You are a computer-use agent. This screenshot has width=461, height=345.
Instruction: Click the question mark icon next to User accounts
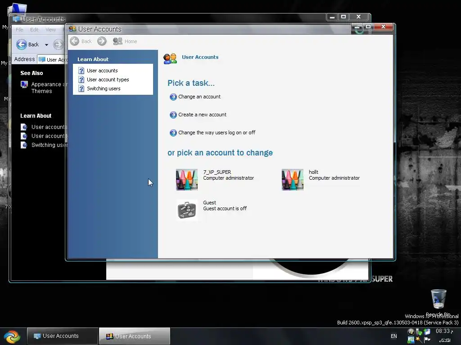81,71
